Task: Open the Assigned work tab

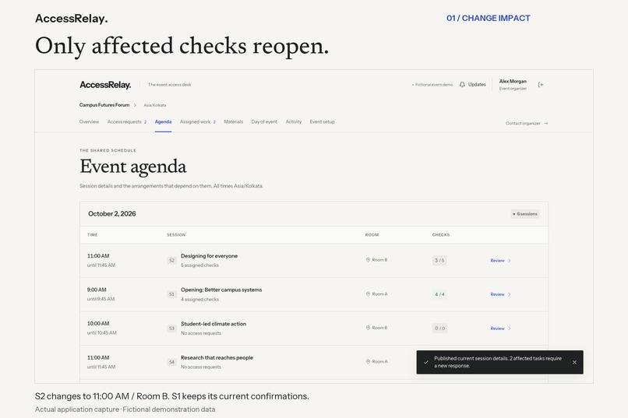Action: pyautogui.click(x=197, y=121)
